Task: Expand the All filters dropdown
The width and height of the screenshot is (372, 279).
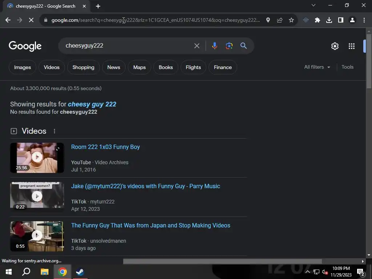Action: (317, 67)
